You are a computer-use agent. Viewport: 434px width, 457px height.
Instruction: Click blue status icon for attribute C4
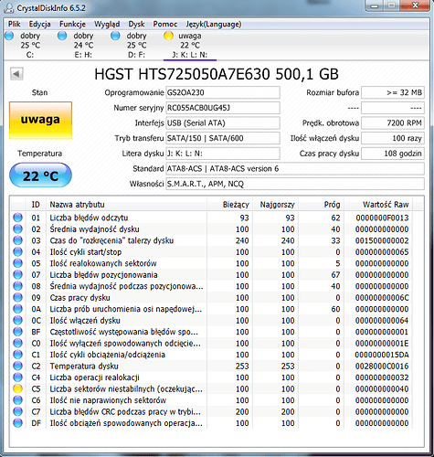click(17, 377)
